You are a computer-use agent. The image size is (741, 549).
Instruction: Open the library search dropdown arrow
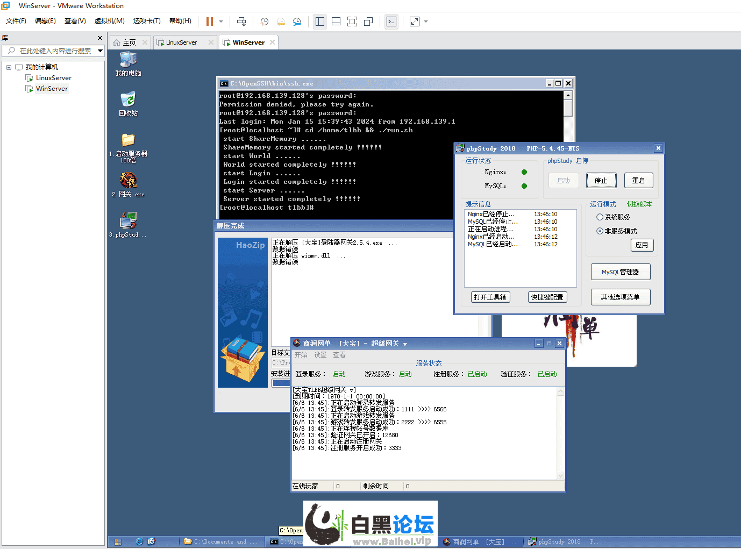click(100, 51)
